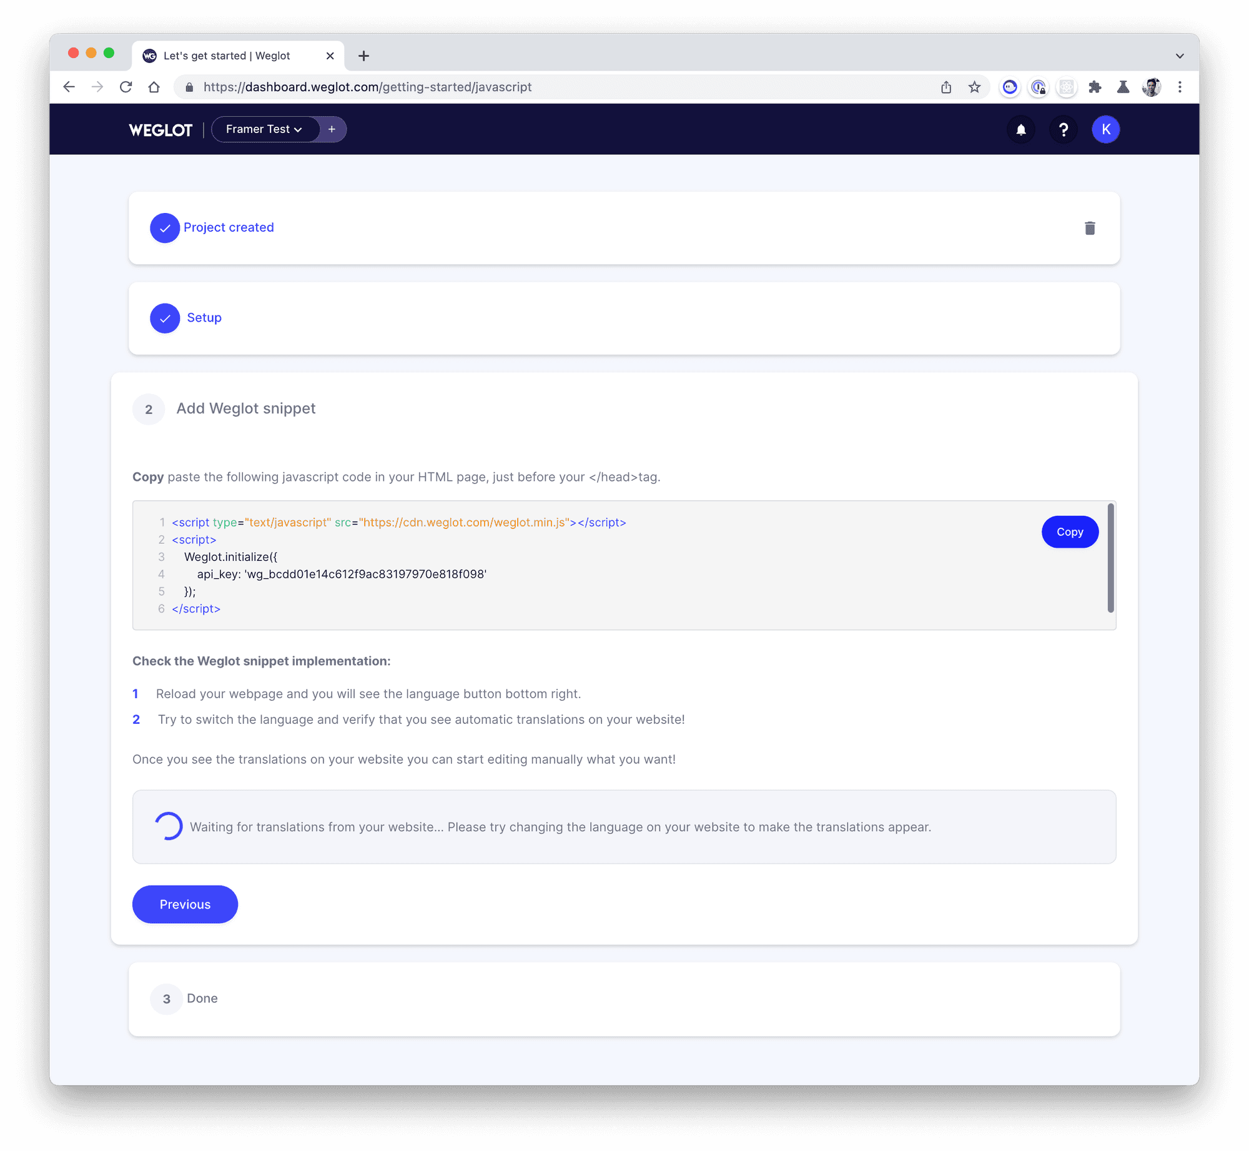Click the plus button next to Framer Test

(x=333, y=129)
